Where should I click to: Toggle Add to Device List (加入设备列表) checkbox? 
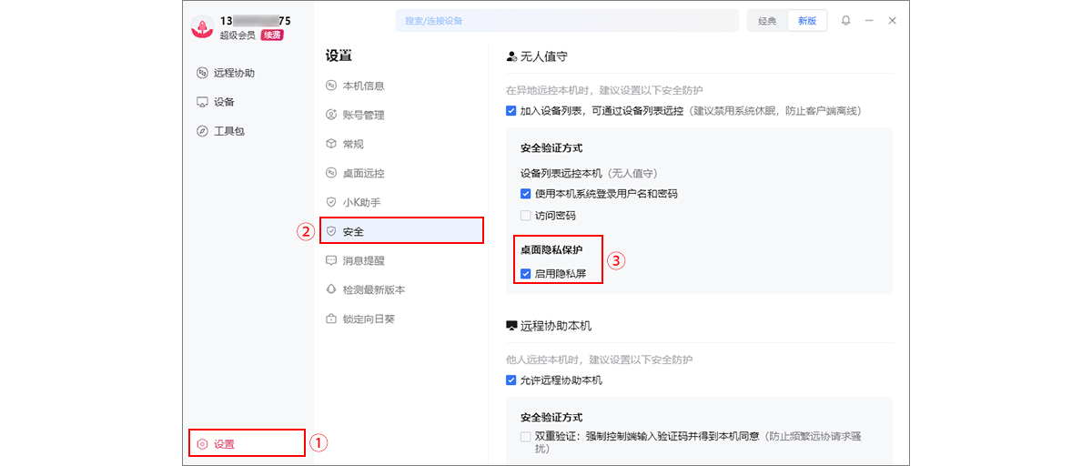click(x=511, y=111)
